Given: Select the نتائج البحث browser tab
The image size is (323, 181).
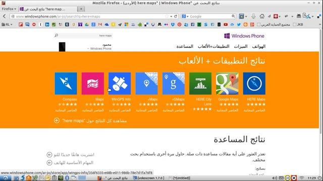Looking at the screenshot, I should tap(48, 9).
